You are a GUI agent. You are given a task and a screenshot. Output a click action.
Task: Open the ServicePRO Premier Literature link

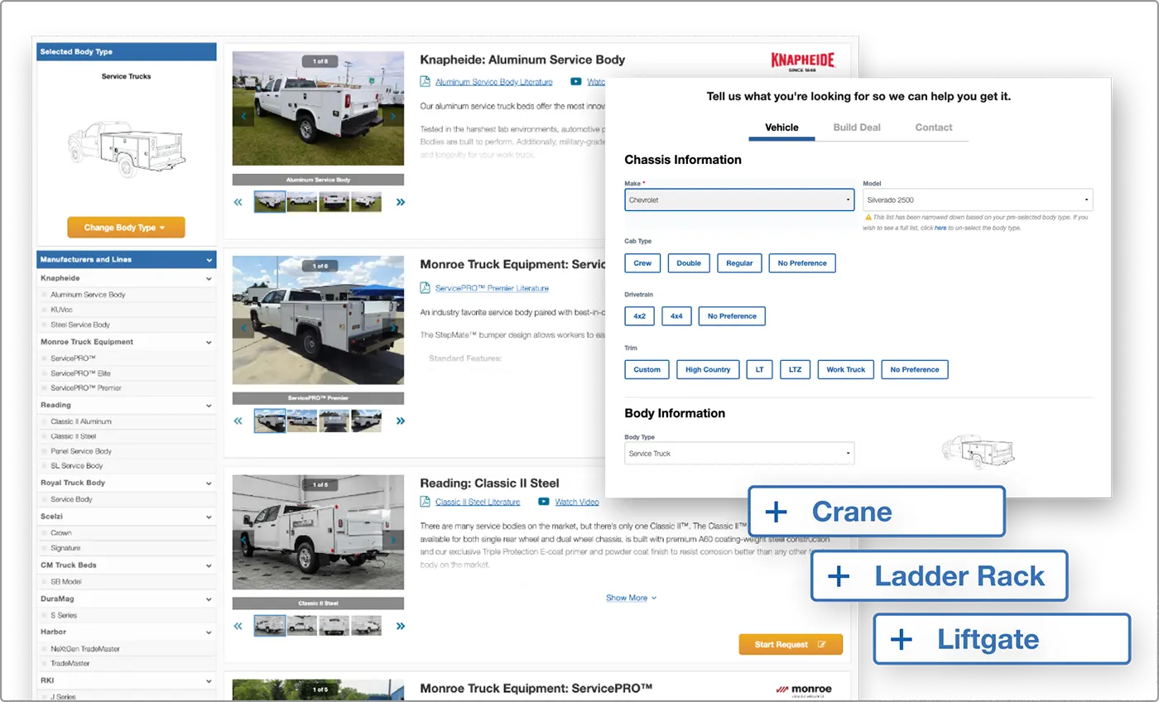click(492, 288)
